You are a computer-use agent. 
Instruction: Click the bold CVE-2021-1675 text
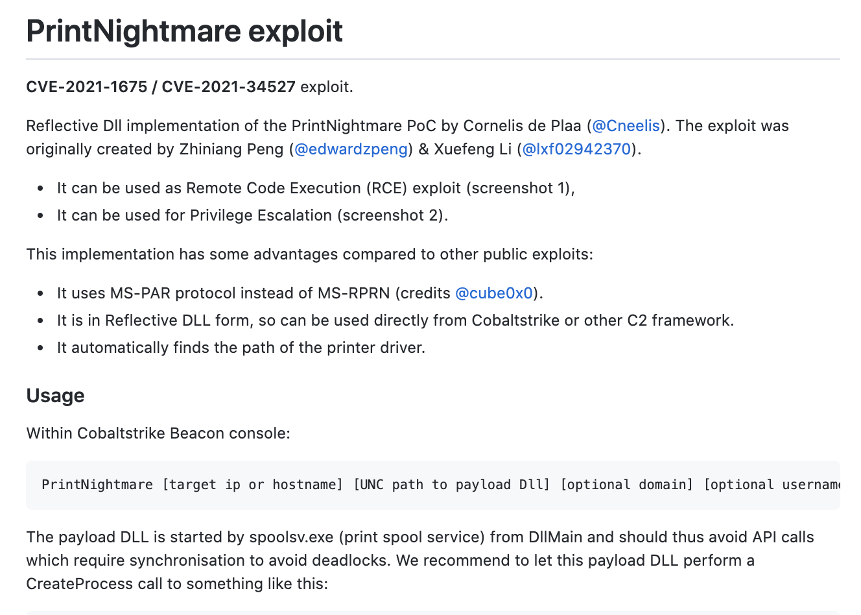tap(86, 87)
